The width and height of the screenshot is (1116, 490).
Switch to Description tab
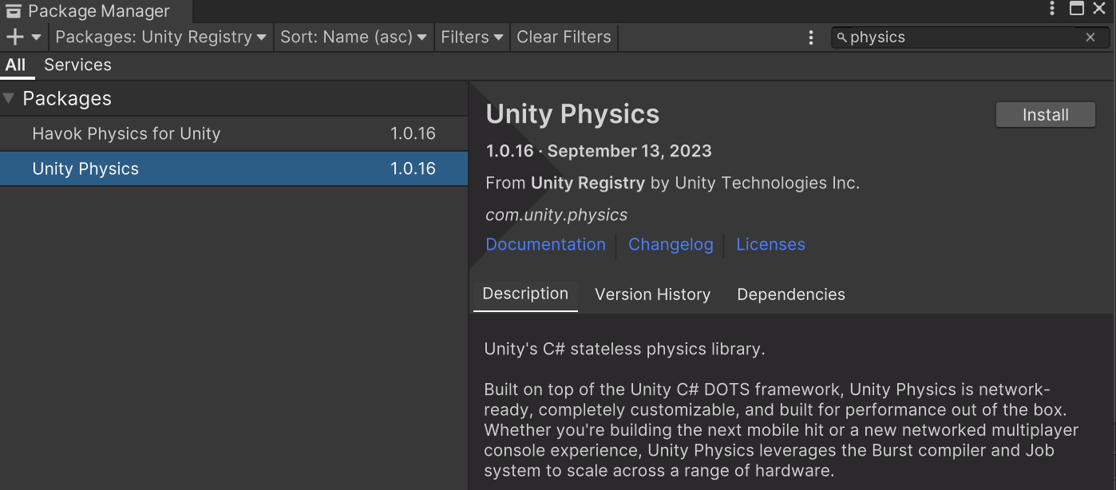pyautogui.click(x=525, y=294)
